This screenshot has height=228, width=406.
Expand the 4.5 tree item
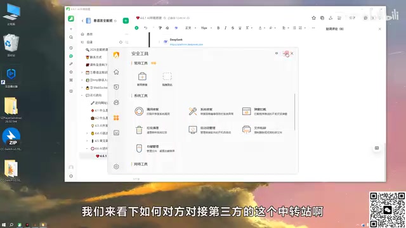(87, 141)
